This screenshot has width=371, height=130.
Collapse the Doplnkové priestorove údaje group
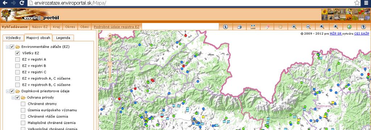(8, 91)
